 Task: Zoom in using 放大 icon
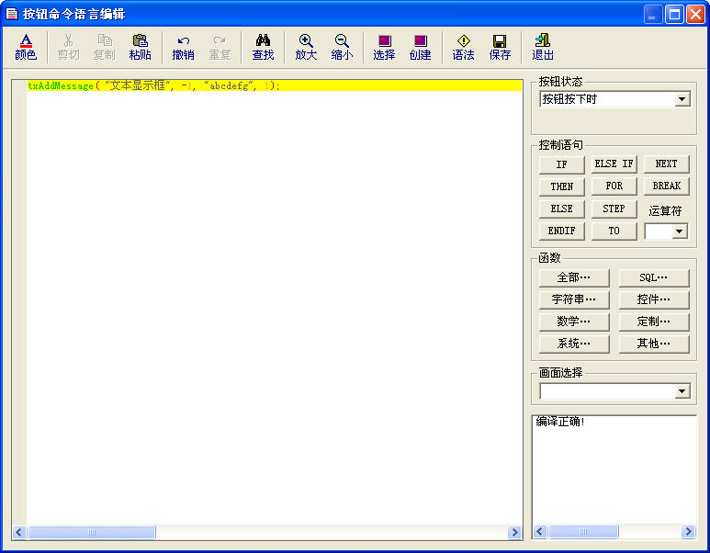[306, 47]
